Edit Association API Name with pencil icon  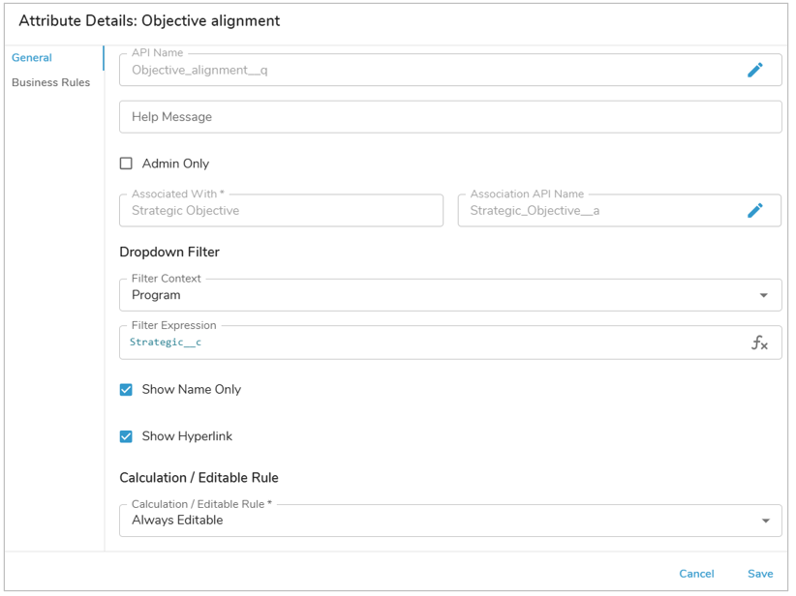pyautogui.click(x=754, y=210)
